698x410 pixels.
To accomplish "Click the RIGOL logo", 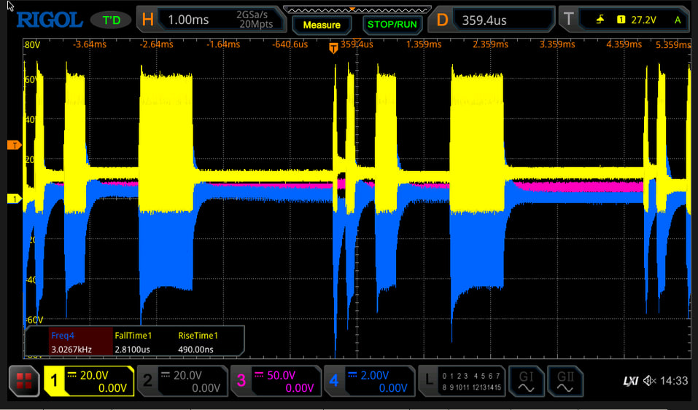I will point(50,20).
